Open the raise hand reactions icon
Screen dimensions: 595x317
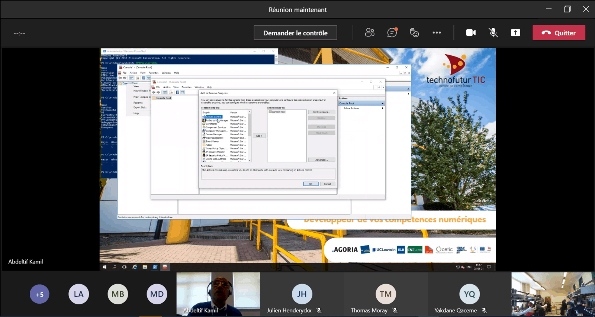click(x=414, y=33)
